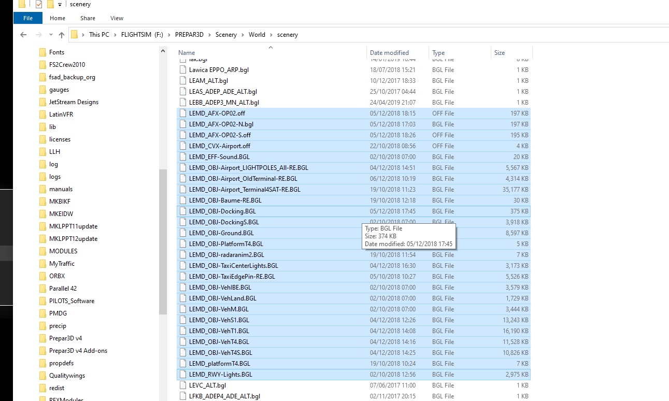The height and width of the screenshot is (401, 669).
Task: Click the LLH folder icon
Action: (x=43, y=152)
